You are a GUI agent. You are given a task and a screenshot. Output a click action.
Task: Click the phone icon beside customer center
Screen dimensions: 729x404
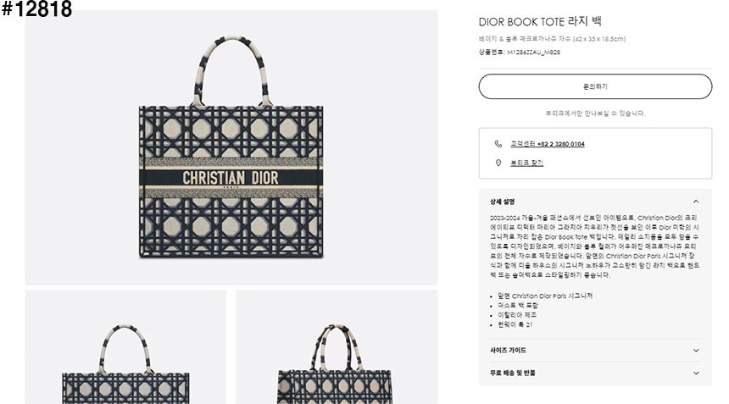pos(498,144)
